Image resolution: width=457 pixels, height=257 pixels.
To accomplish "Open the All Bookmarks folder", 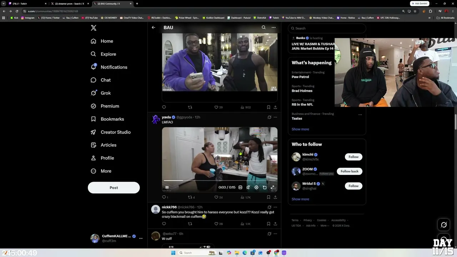I will pos(446,18).
